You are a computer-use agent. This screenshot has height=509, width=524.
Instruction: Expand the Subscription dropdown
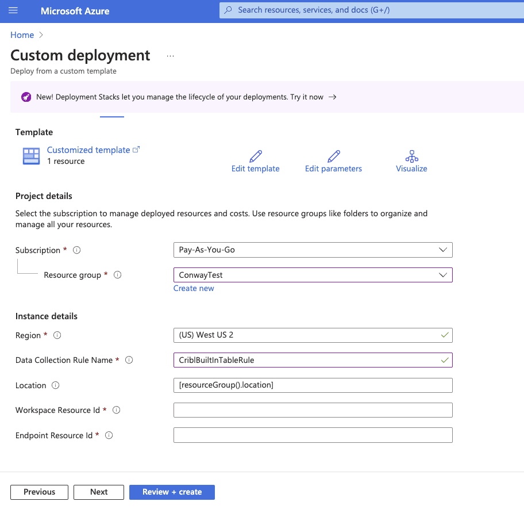coord(313,250)
